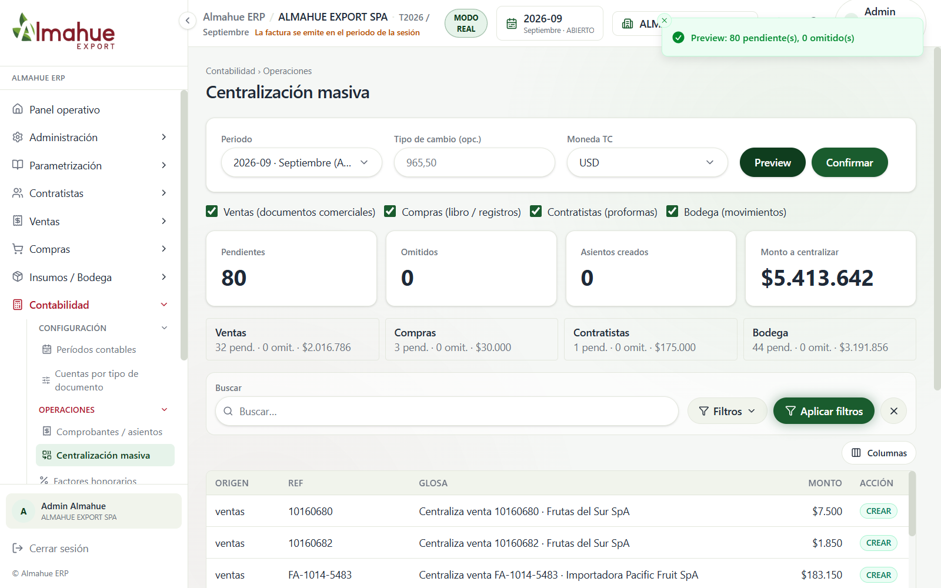Dismiss the Preview notification toast
941x588 pixels.
pos(665,21)
